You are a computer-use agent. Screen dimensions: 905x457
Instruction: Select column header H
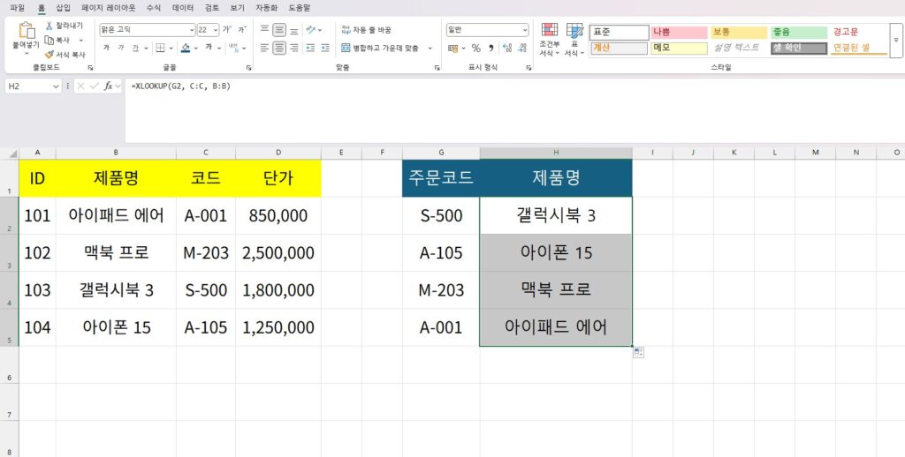point(556,152)
